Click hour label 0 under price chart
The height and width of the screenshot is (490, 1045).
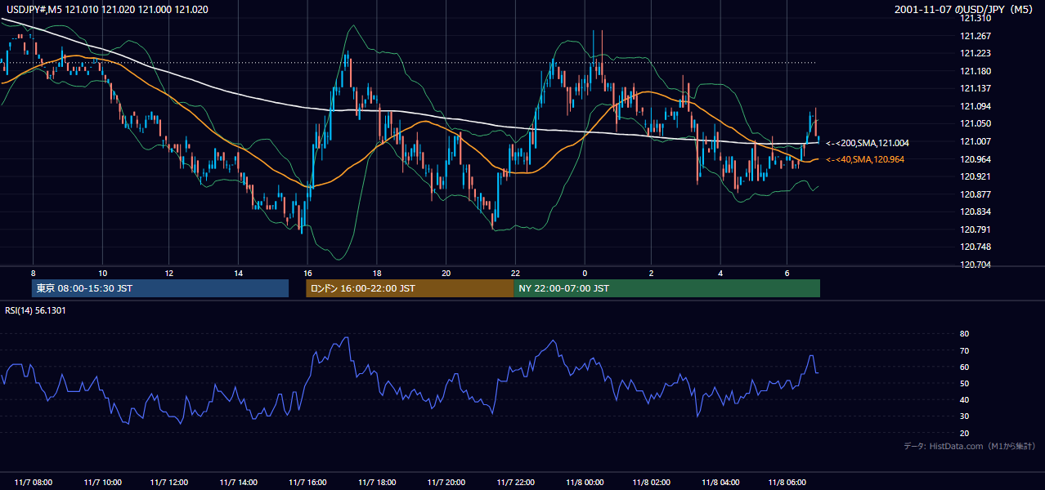tap(584, 273)
